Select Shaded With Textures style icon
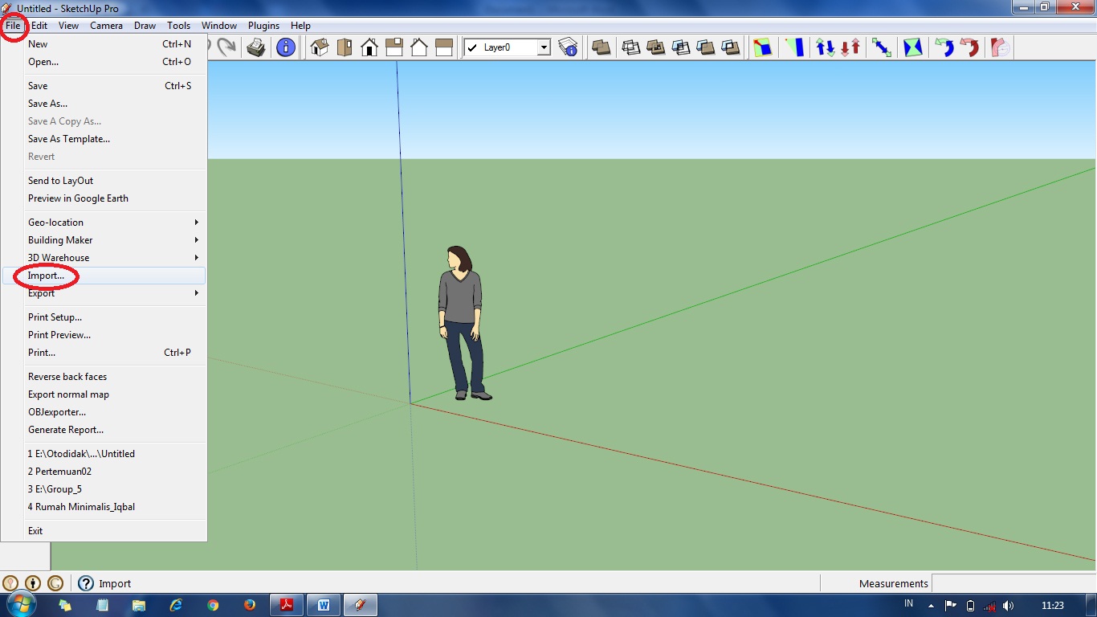The width and height of the screenshot is (1097, 617). coord(706,47)
